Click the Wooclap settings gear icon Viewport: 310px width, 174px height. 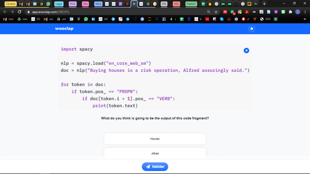click(x=252, y=28)
